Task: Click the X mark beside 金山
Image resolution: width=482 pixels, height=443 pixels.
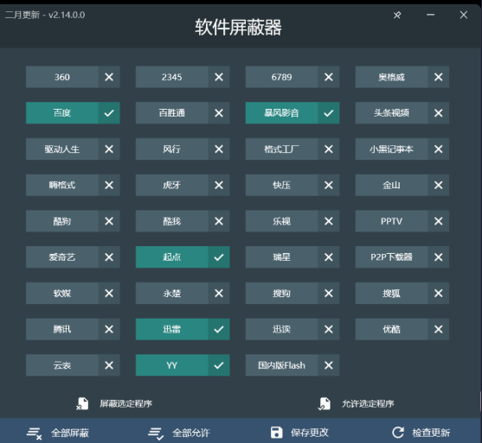Action: (439, 185)
